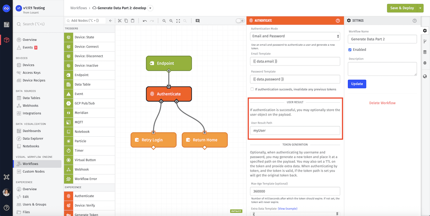Screen dimensions: 430x216
Task: Open Settings tab gear icon in right rail
Action: (425, 31)
